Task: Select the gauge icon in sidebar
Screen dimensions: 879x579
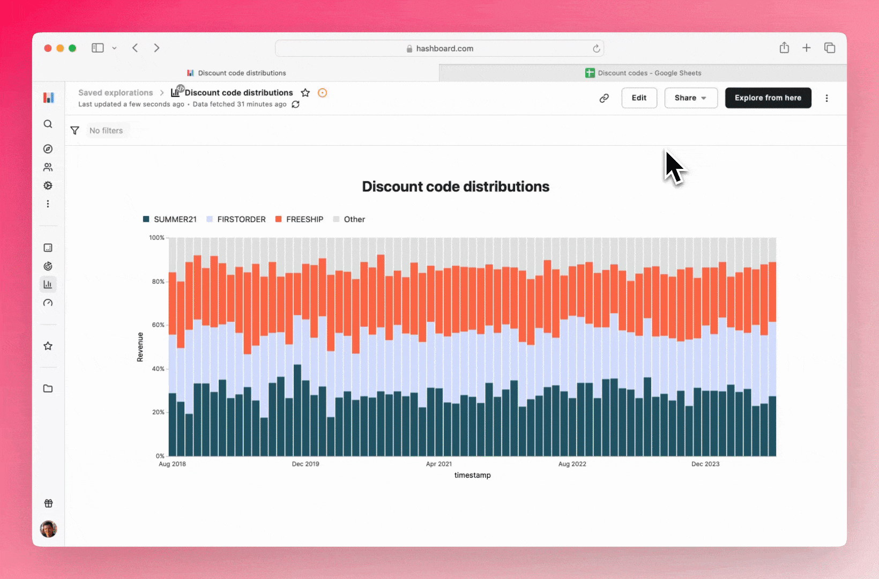Action: pos(48,303)
